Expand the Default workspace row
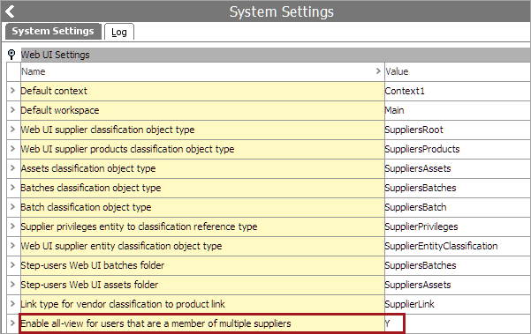This screenshot has height=334, width=531. click(x=13, y=110)
